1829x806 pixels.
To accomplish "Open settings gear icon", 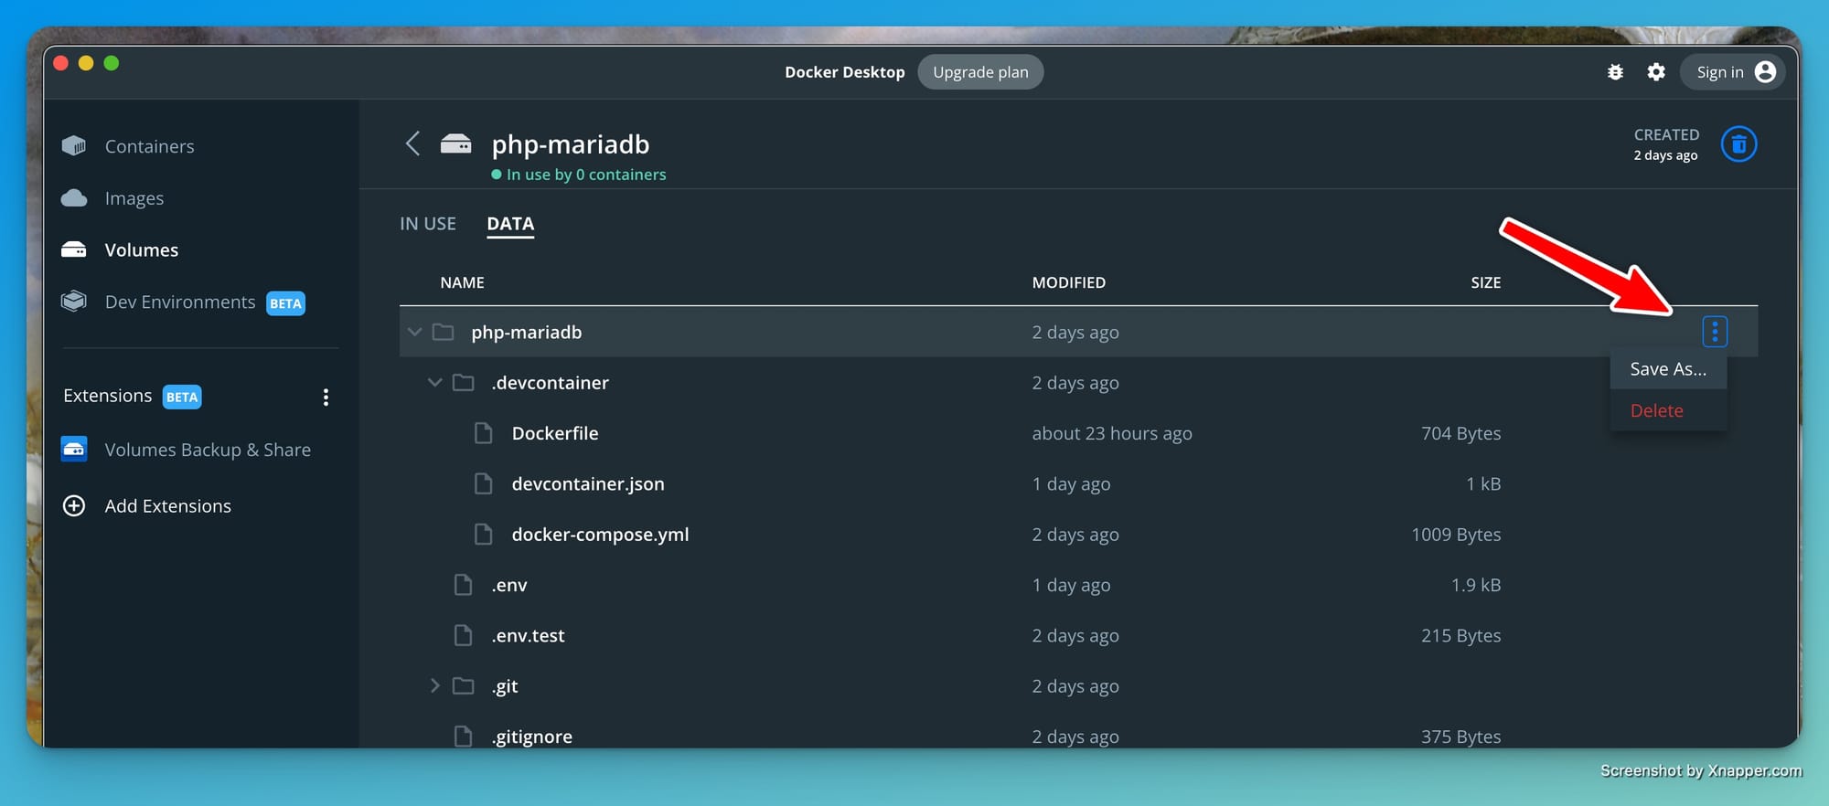I will click(1656, 72).
